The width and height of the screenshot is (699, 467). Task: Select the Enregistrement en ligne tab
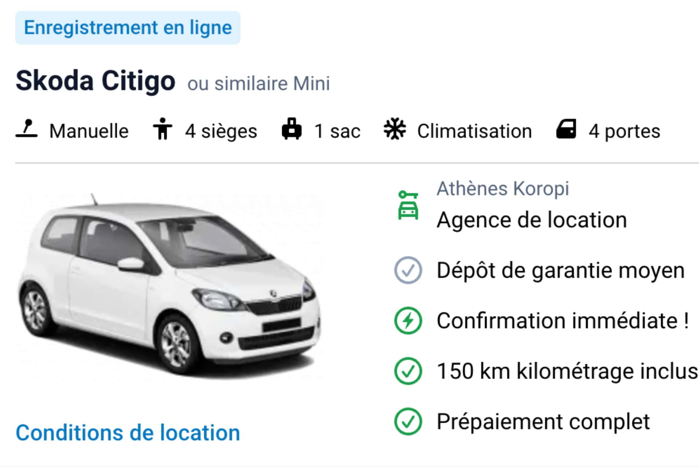[127, 27]
